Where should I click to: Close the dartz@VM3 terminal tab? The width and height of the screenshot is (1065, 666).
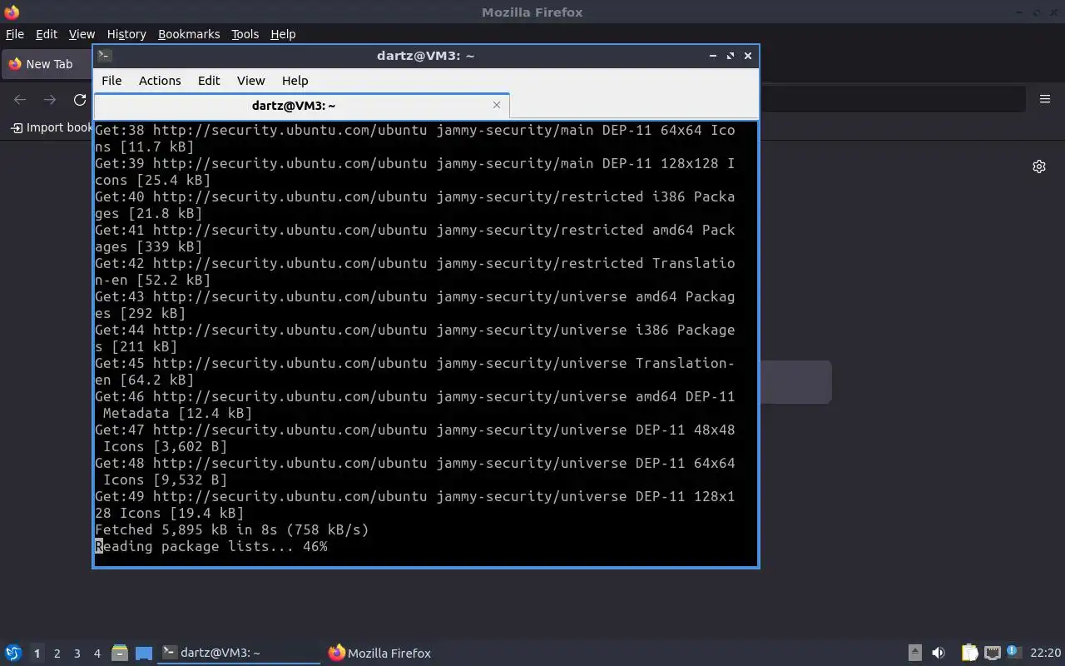(x=497, y=105)
